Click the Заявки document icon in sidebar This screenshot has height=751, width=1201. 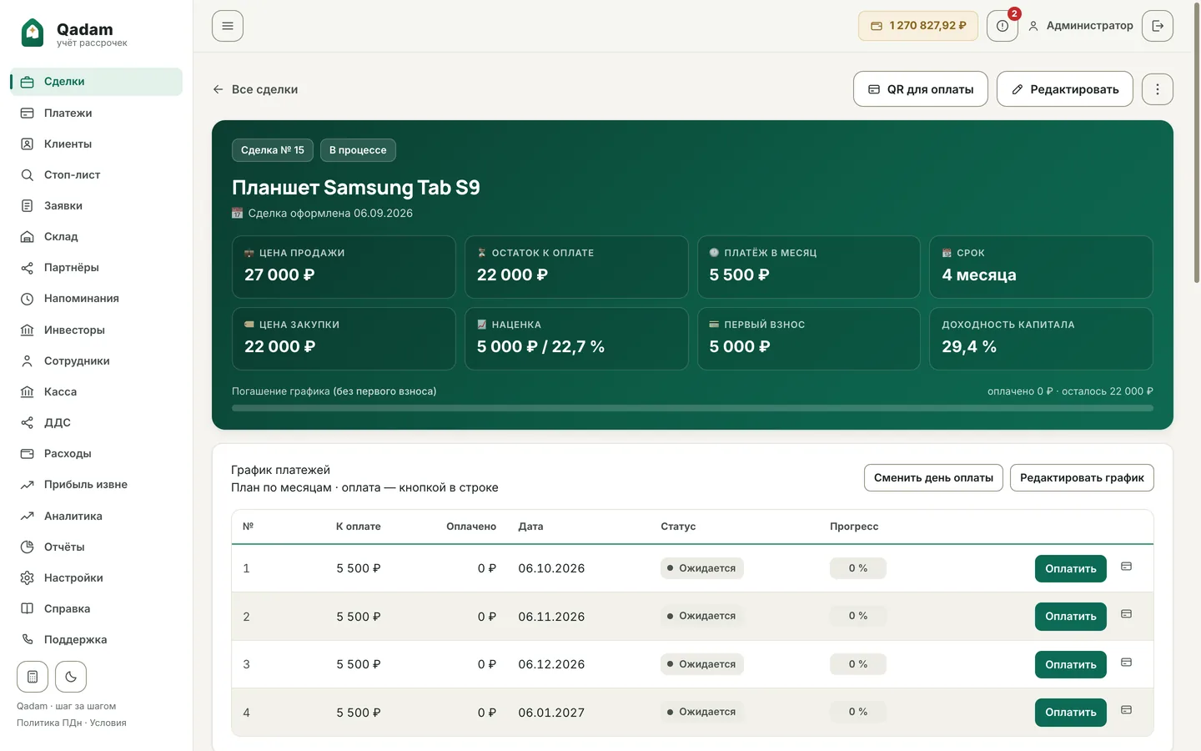click(x=27, y=205)
